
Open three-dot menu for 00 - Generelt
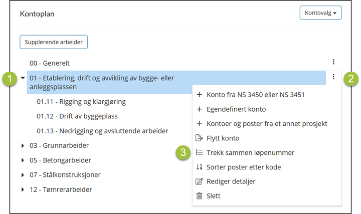[x=333, y=62]
